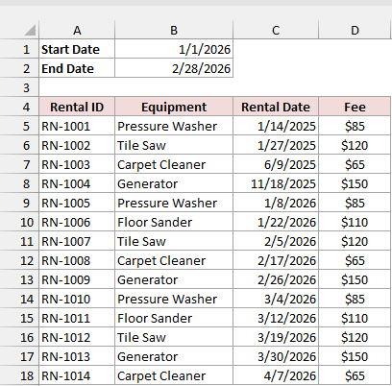
Task: Click Carpet Cleaner in row 12
Action: pos(174,260)
